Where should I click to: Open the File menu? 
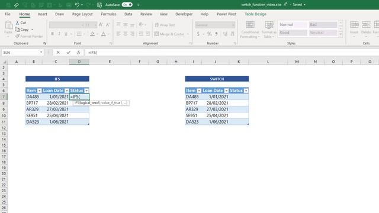(8, 14)
